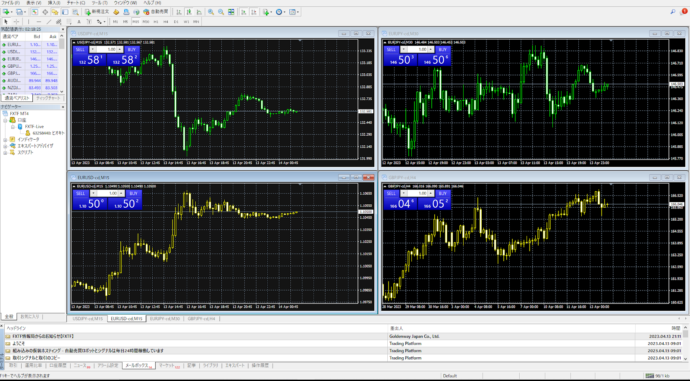Toggle auto trading (自動売買) button

[x=156, y=12]
